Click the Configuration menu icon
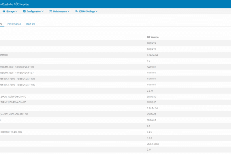This screenshot has height=154, width=231. point(24,11)
